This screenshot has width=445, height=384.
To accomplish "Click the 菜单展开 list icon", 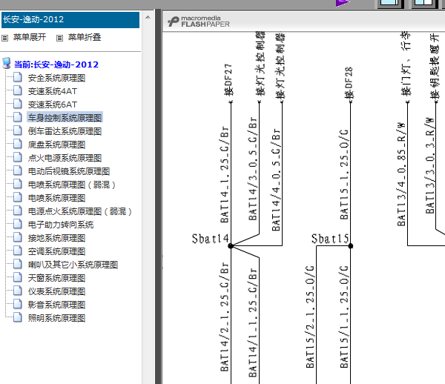I will (5, 38).
